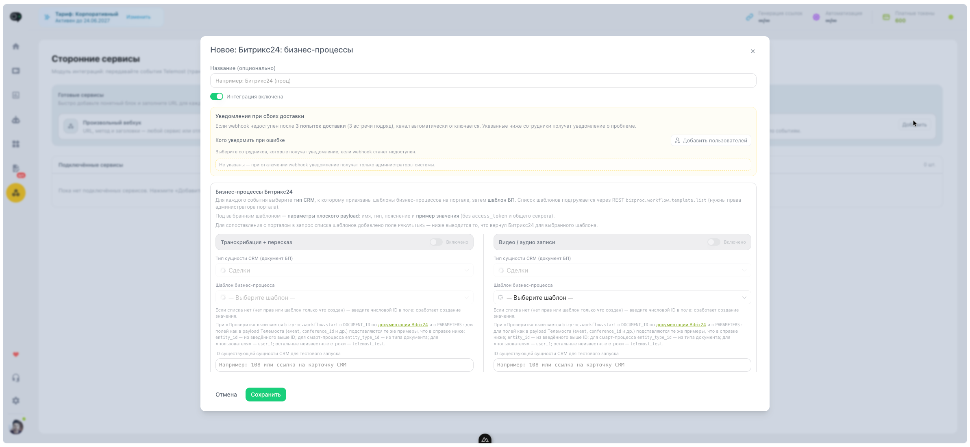Screen dimensions: 970x447
Task: Open the four-squares grid sidebar icon
Action: tap(16, 144)
